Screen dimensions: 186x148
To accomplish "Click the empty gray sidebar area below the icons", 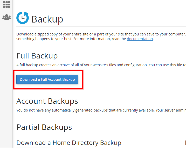I will (x=6, y=83).
